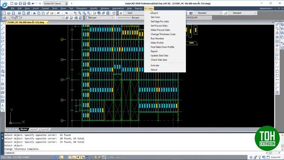Screen dimensions: 284x160
Task: Toggle Lineweight display in status bar
Action: point(87,157)
